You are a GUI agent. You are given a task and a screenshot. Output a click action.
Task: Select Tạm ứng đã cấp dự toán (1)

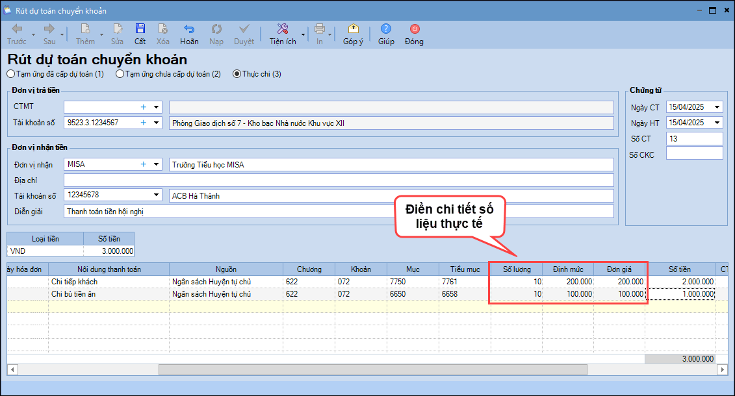[56, 74]
